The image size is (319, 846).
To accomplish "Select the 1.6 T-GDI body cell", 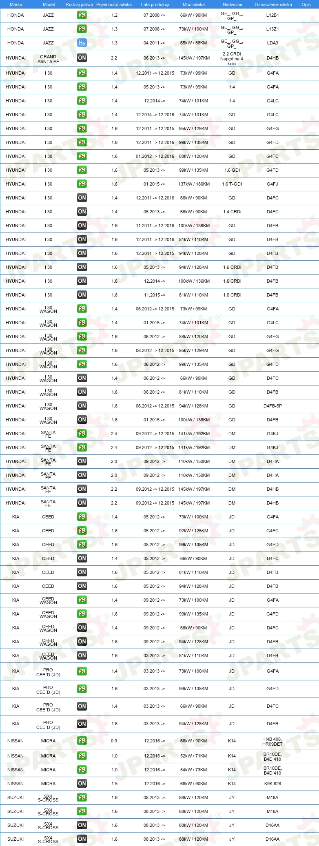I will [x=232, y=184].
